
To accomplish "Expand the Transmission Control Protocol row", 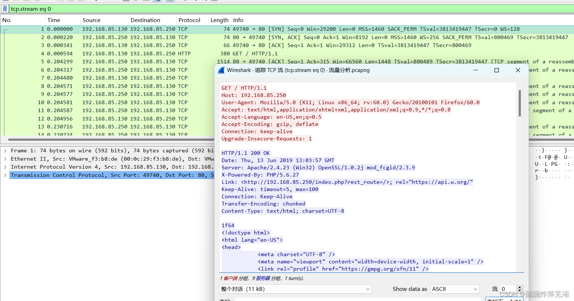I will [x=5, y=175].
